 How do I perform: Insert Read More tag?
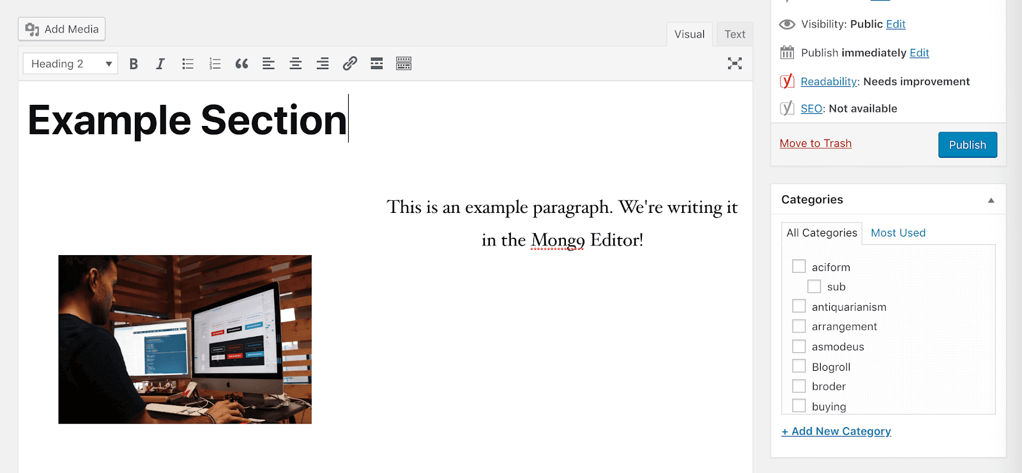377,64
